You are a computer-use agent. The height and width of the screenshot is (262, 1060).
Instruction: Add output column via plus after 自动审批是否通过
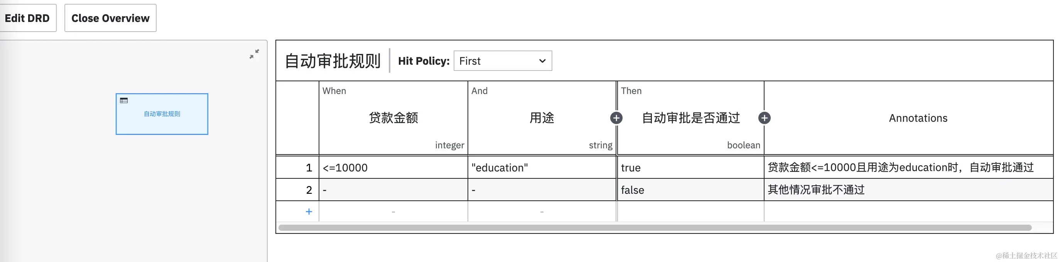[764, 118]
